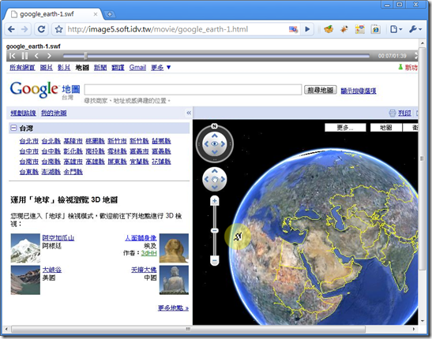Open the Chrome wrench settings menu
The width and height of the screenshot is (432, 339).
click(415, 29)
